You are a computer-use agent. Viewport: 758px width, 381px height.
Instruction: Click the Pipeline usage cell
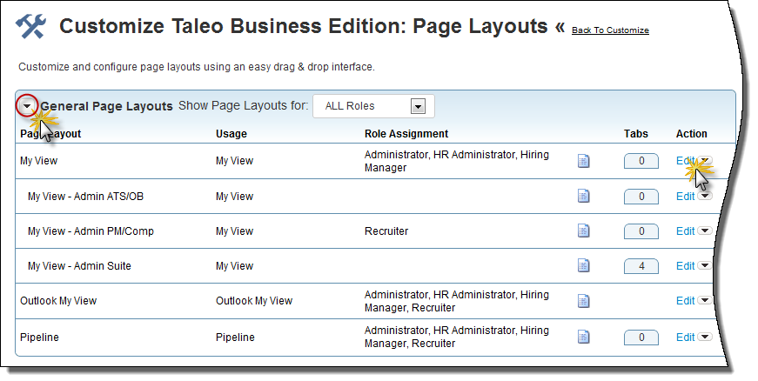point(235,338)
